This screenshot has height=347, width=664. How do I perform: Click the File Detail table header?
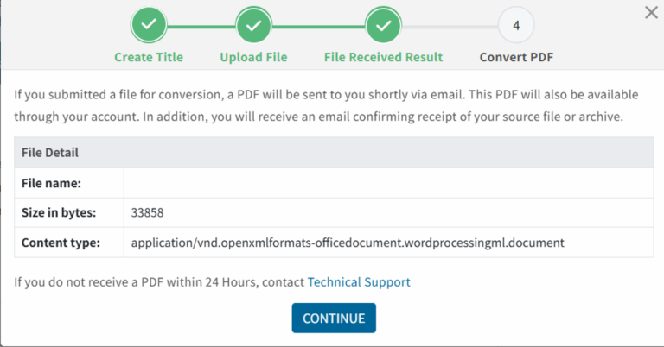tap(50, 153)
